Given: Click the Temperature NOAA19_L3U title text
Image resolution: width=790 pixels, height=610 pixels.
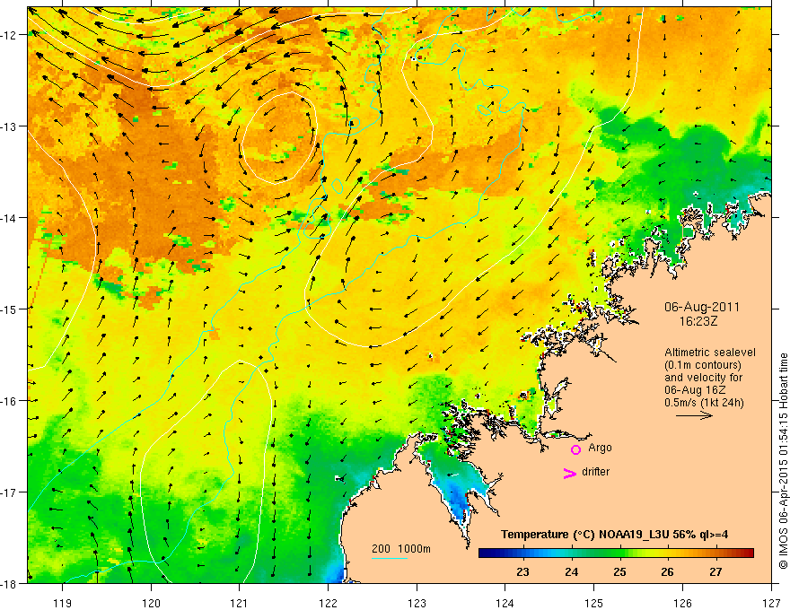Looking at the screenshot, I should pyautogui.click(x=614, y=534).
